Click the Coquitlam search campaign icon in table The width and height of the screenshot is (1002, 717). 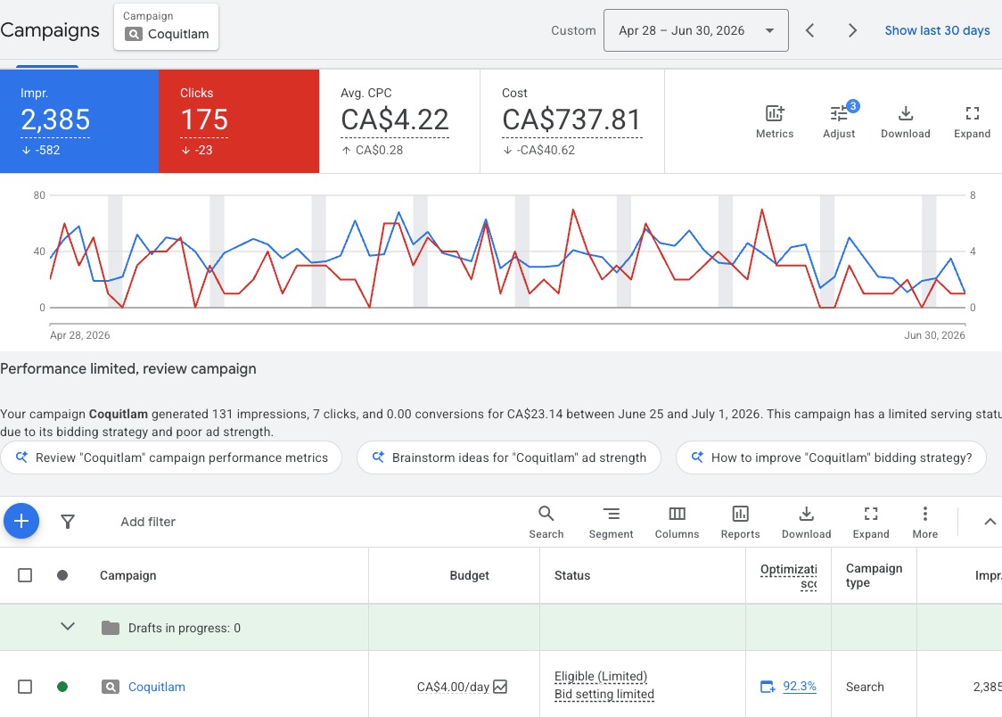point(111,687)
